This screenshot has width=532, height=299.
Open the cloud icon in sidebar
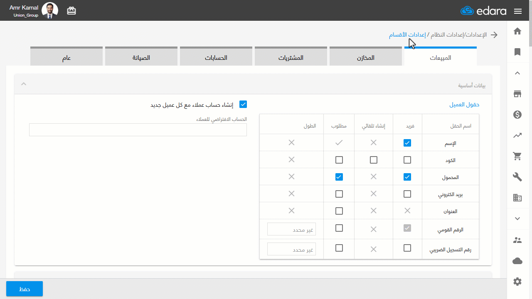click(517, 261)
